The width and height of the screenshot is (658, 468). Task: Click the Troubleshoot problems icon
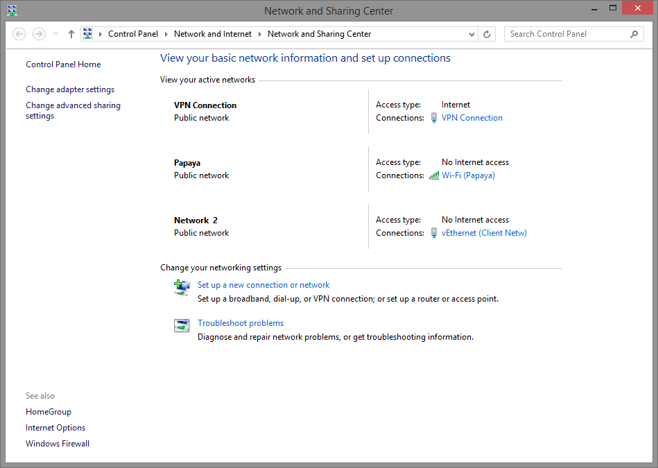[182, 326]
